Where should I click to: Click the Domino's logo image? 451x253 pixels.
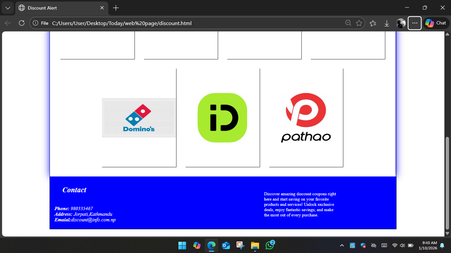coord(139,118)
